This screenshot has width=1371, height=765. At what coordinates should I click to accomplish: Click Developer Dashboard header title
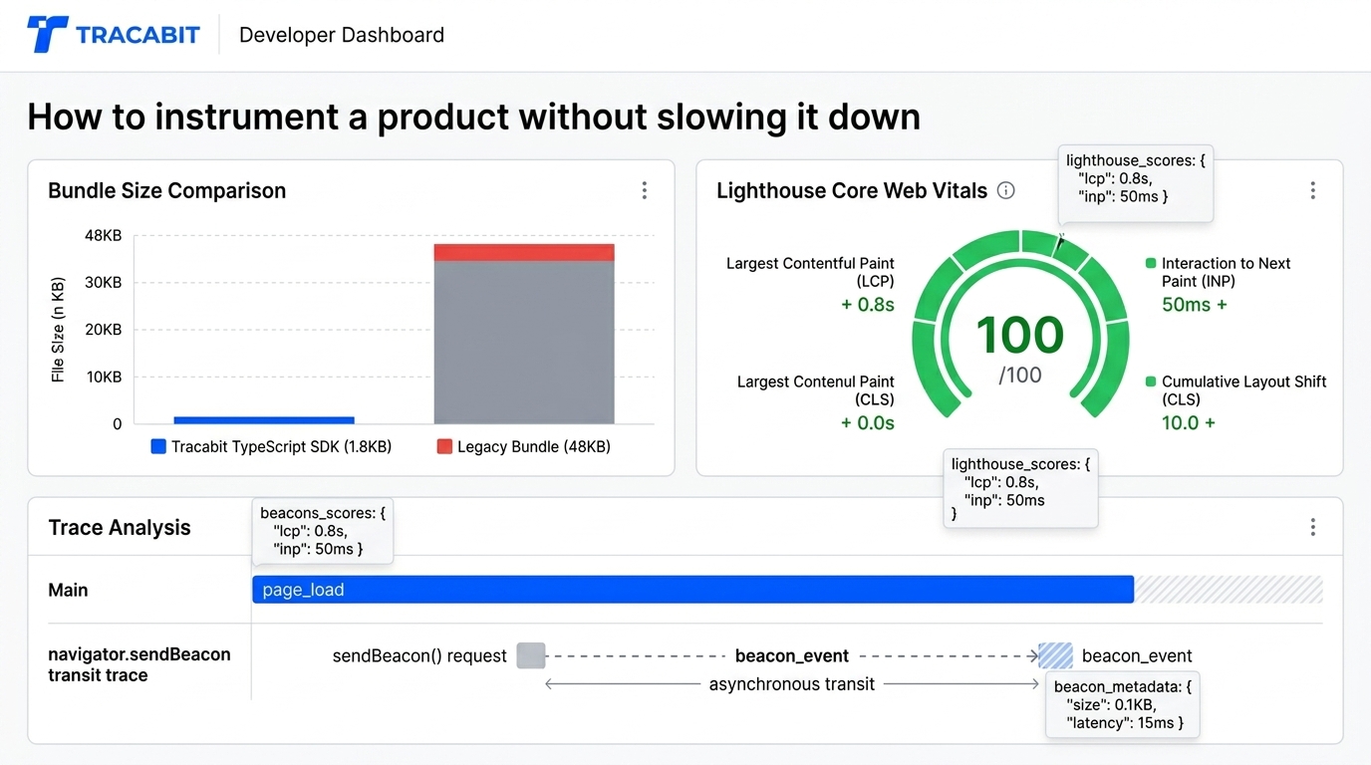click(342, 35)
